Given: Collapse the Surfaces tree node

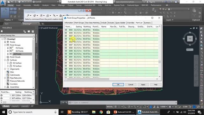Looking at the screenshot, I should coord(5,60).
